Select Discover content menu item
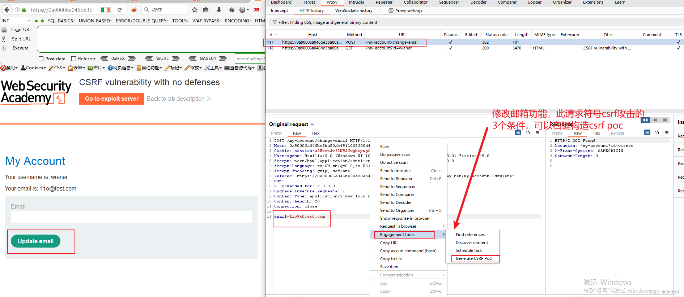 pyautogui.click(x=472, y=243)
